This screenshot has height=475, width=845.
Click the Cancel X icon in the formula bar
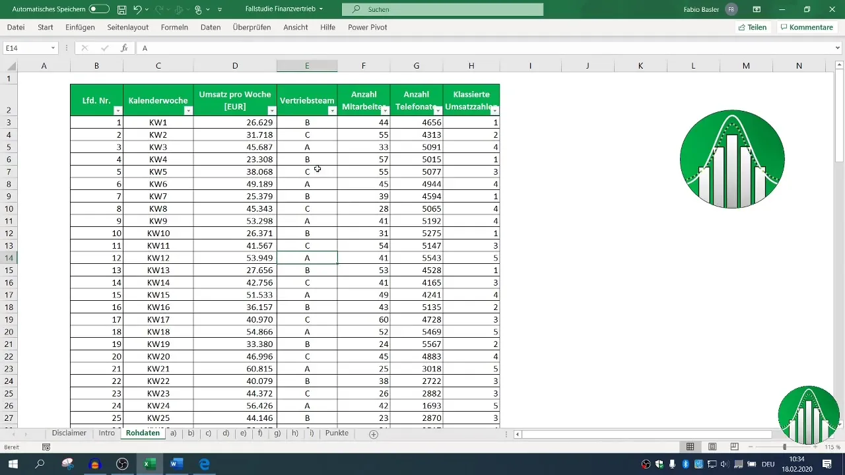coord(84,48)
